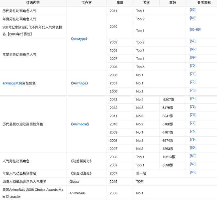Open reference [65-66]

tap(195, 29)
